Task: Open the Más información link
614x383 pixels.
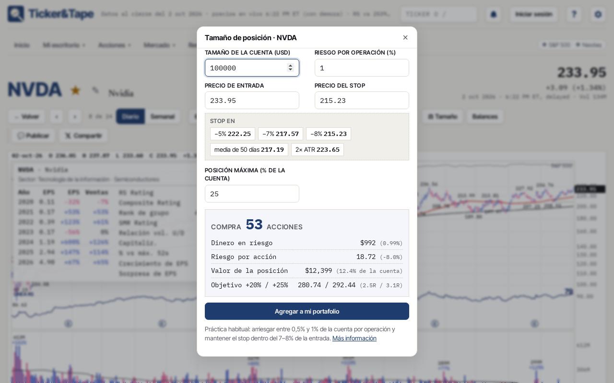Action: pos(354,338)
